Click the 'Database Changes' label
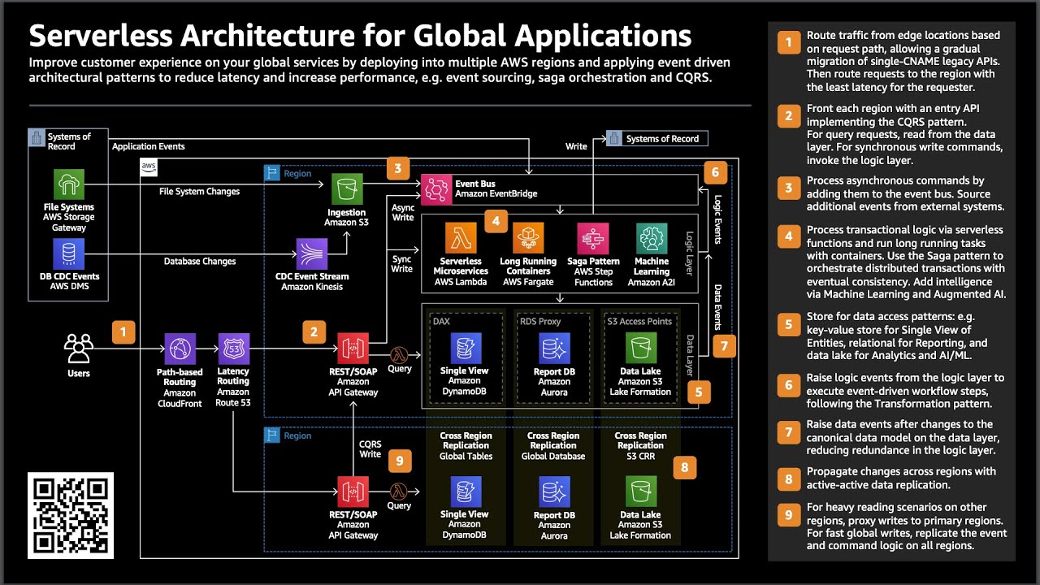Viewport: 1040px width, 585px height. pyautogui.click(x=200, y=262)
